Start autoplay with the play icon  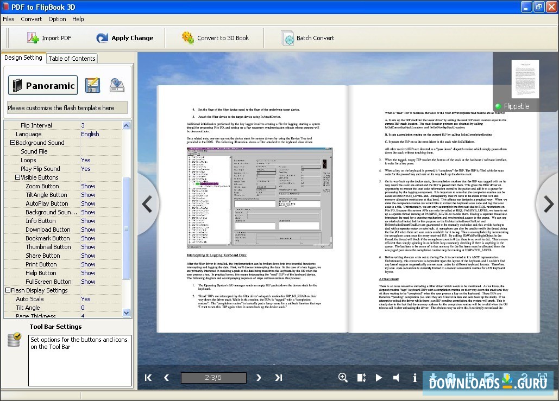point(379,378)
